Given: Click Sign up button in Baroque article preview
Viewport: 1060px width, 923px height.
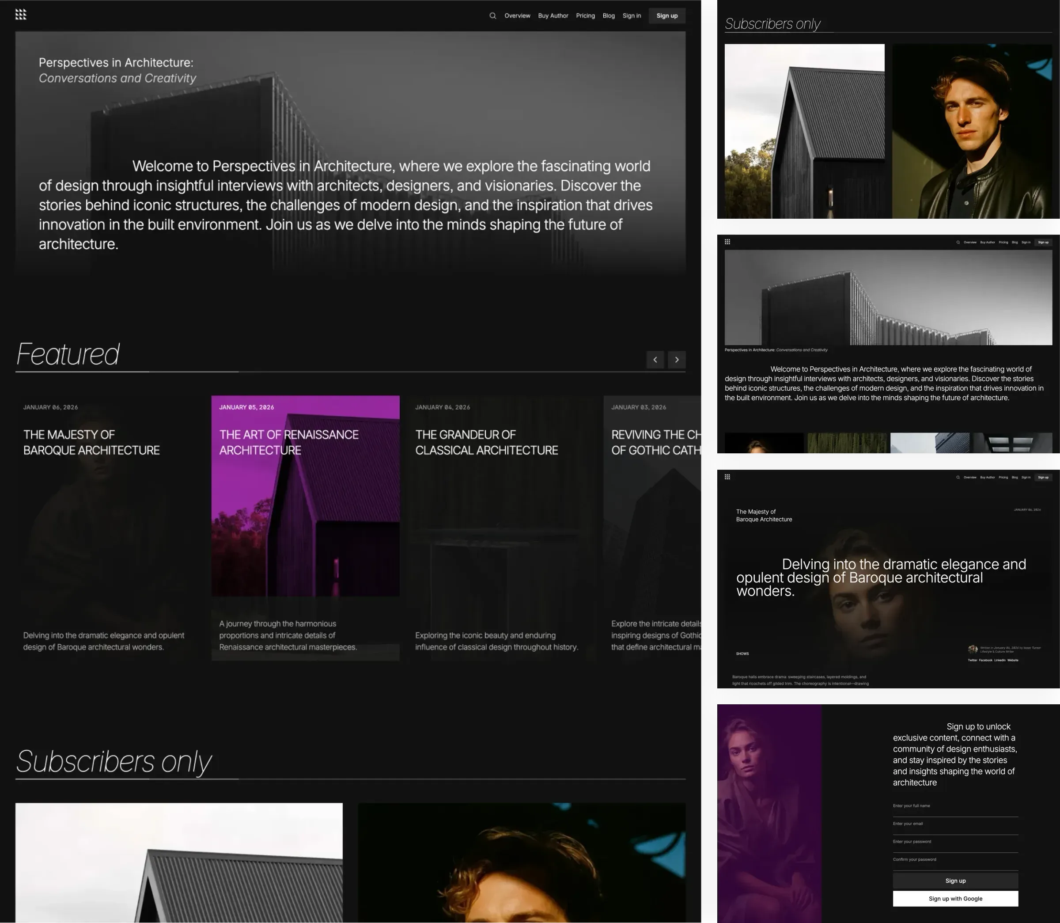Looking at the screenshot, I should (1043, 478).
